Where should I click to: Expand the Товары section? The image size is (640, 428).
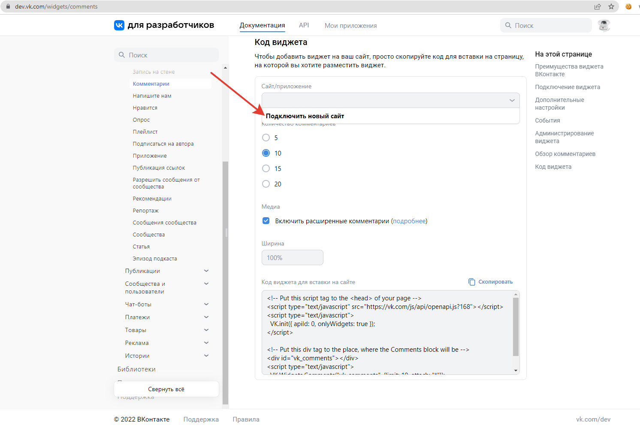click(206, 330)
